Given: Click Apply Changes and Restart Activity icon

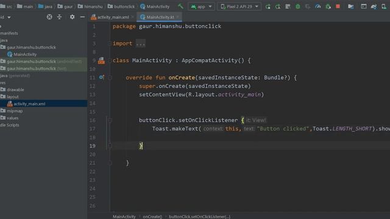Looking at the screenshot, I should 278,7.
